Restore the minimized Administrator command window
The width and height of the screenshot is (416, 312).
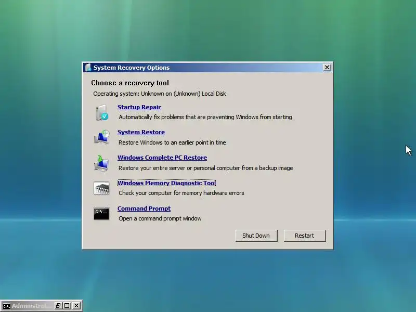point(58,306)
